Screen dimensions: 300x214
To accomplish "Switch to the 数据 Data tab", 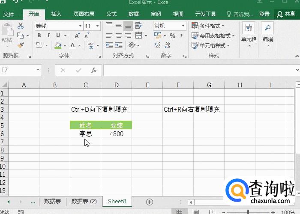I will pos(134,14).
